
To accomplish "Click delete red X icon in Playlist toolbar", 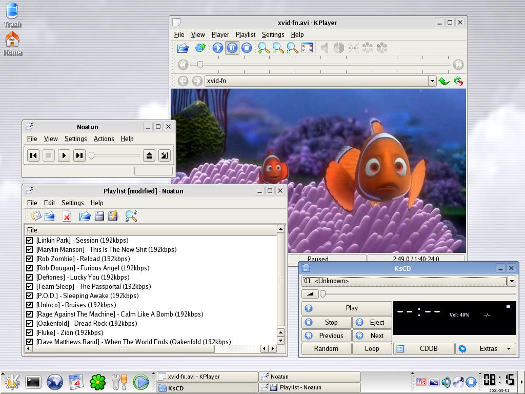I will 67,216.
